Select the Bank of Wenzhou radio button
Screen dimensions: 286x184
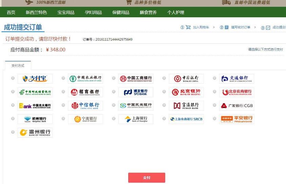(x=13, y=132)
